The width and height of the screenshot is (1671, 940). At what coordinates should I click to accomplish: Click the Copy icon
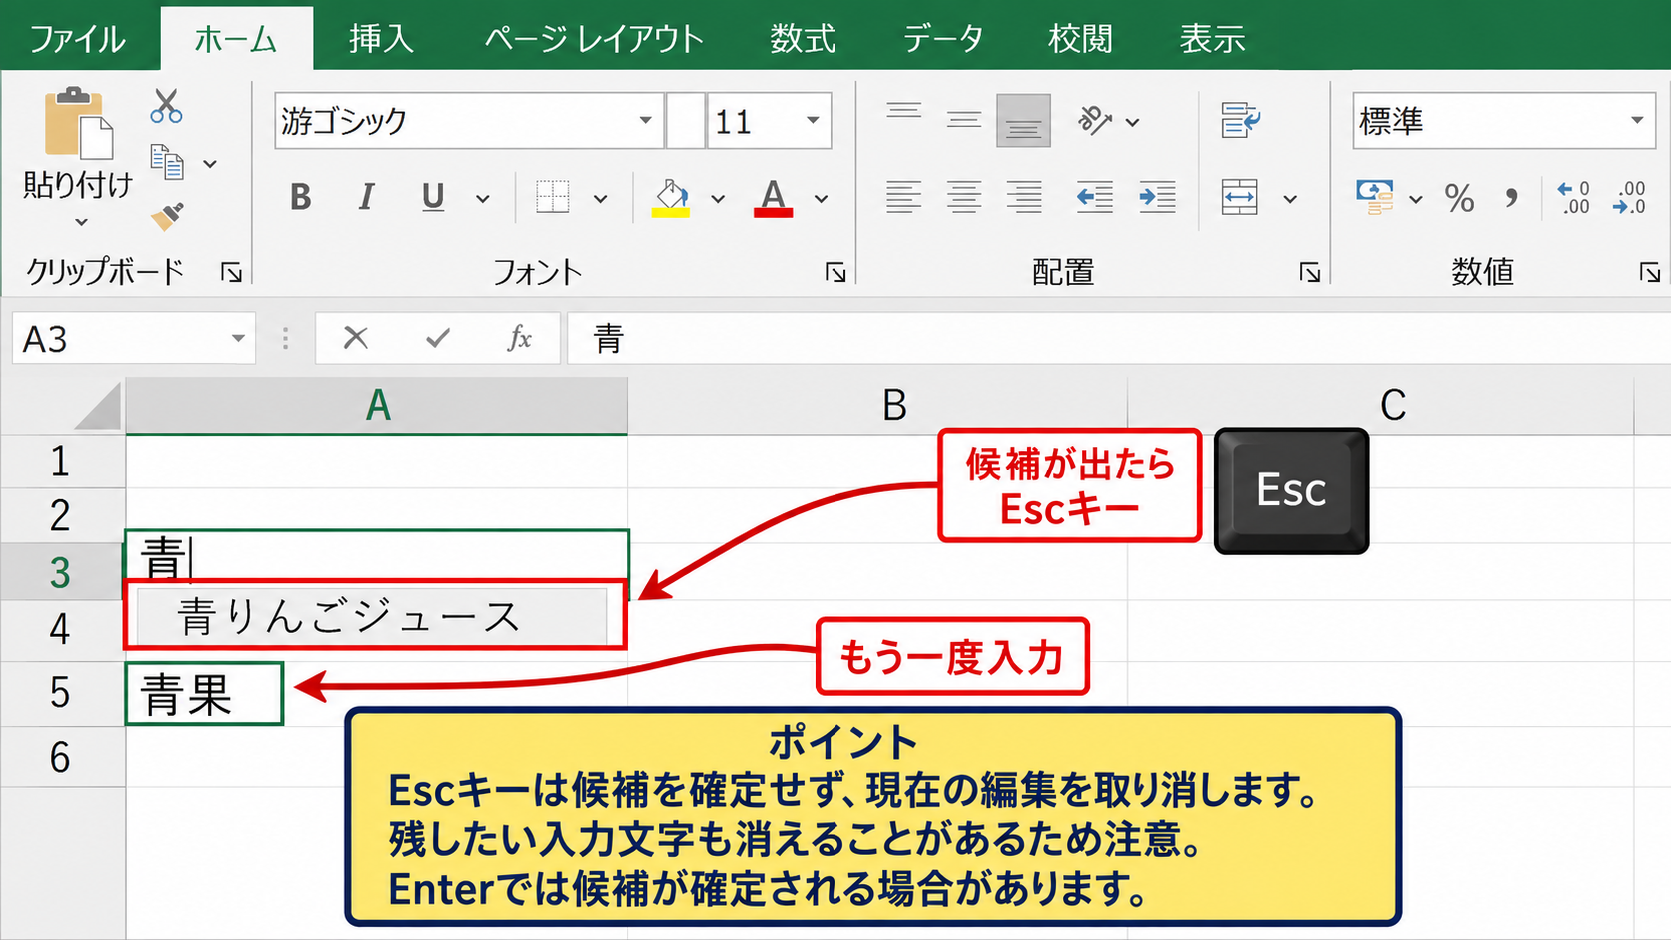pos(167,162)
